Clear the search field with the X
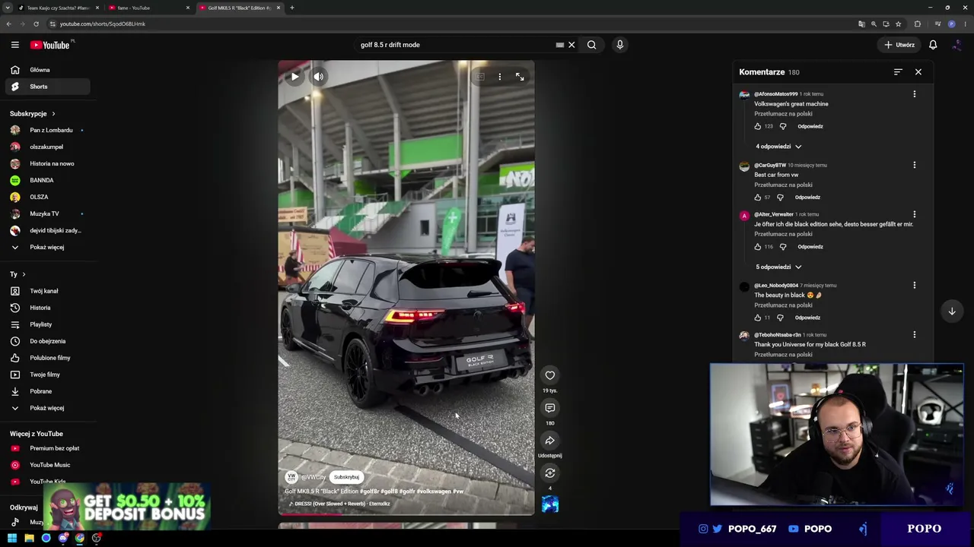 click(x=571, y=45)
